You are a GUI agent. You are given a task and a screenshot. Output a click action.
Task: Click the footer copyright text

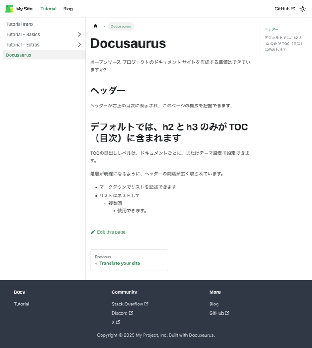tap(156, 335)
